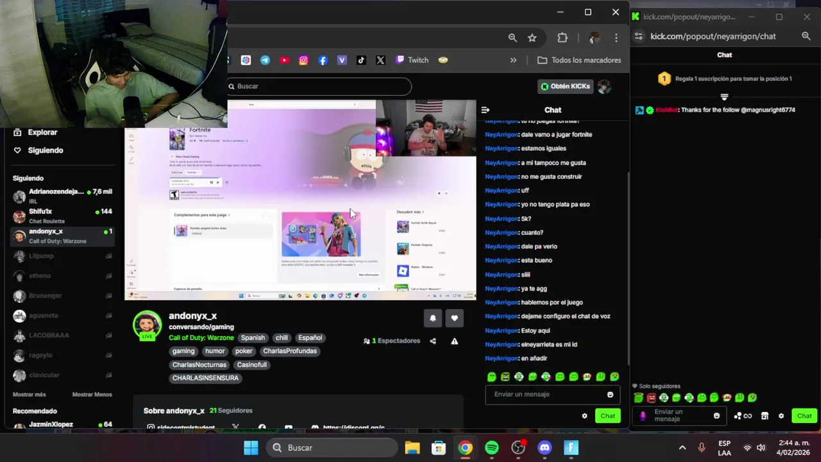The width and height of the screenshot is (821, 462).
Task: Open popout chat settings gear
Action: coord(781,416)
